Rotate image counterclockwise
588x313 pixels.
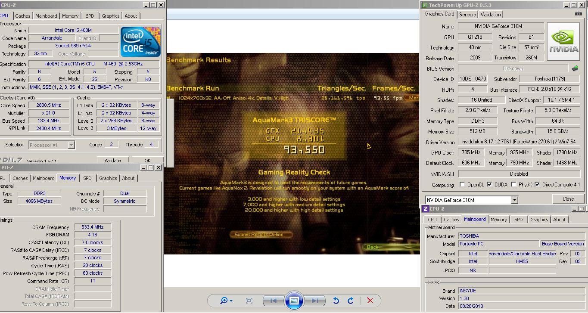336,301
